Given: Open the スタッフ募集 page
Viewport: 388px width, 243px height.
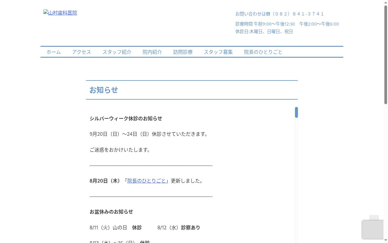Looking at the screenshot, I should (x=218, y=52).
